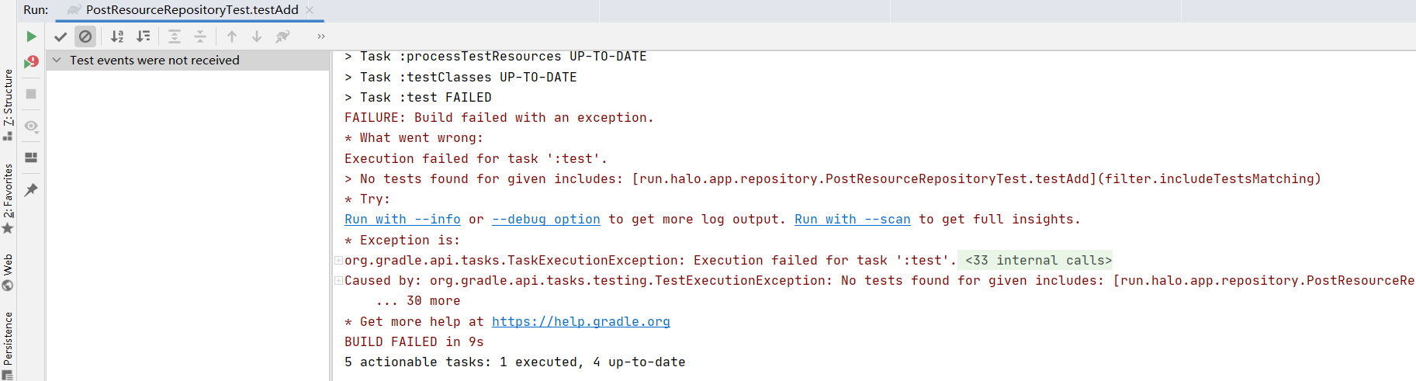This screenshot has height=381, width=1416.
Task: Show more toolbar actions via double chevron
Action: tap(321, 36)
